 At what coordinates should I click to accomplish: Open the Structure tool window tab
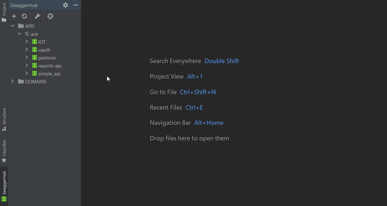point(4,119)
